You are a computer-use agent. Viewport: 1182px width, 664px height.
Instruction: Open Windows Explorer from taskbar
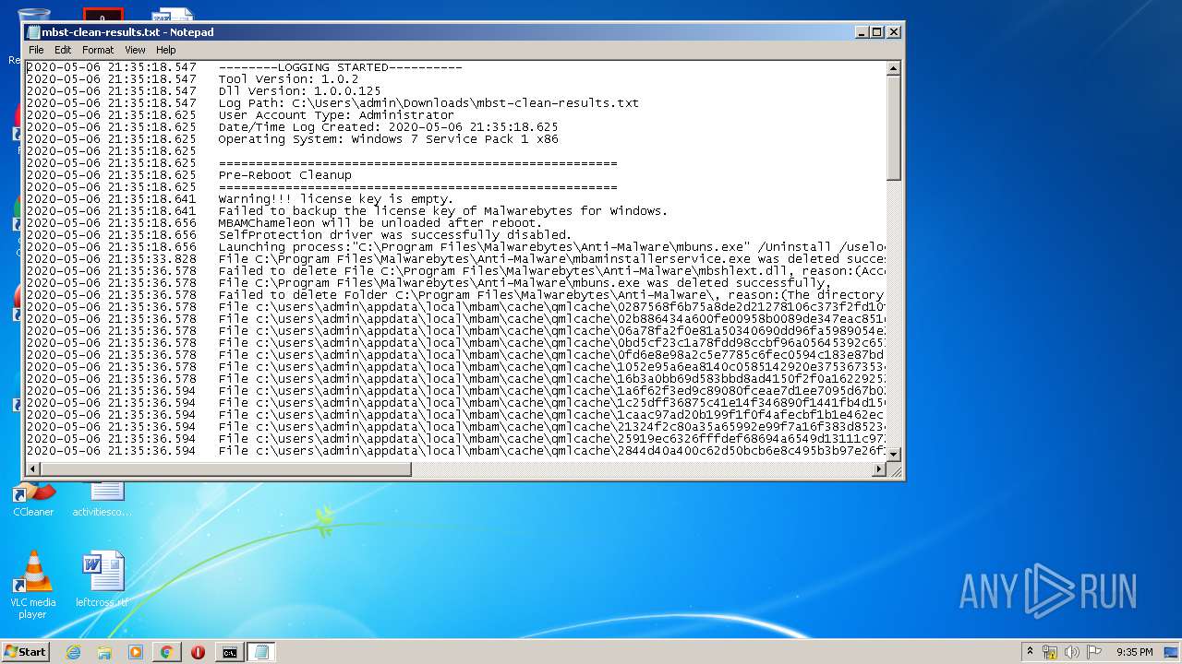(x=104, y=652)
